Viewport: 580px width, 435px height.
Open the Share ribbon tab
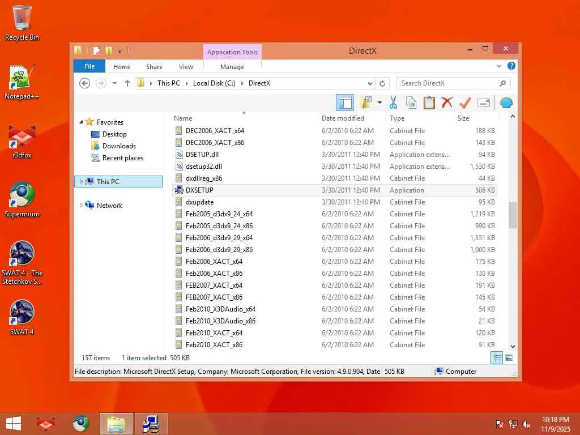(x=154, y=67)
